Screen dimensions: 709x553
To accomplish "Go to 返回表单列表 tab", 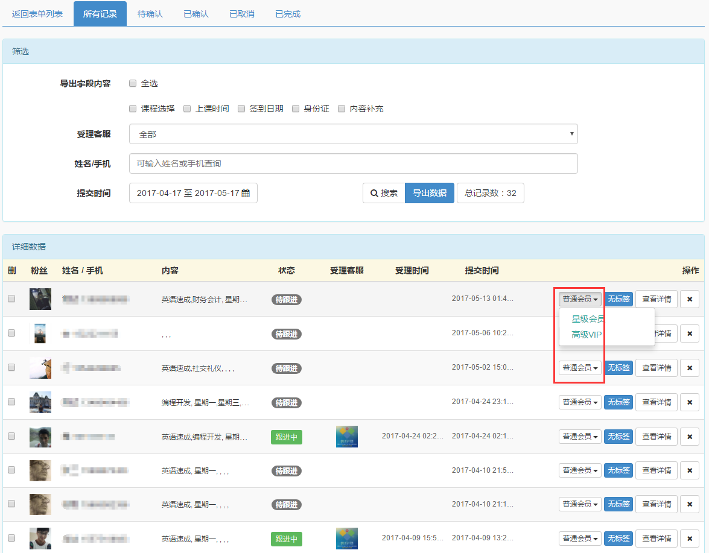I will pyautogui.click(x=37, y=14).
